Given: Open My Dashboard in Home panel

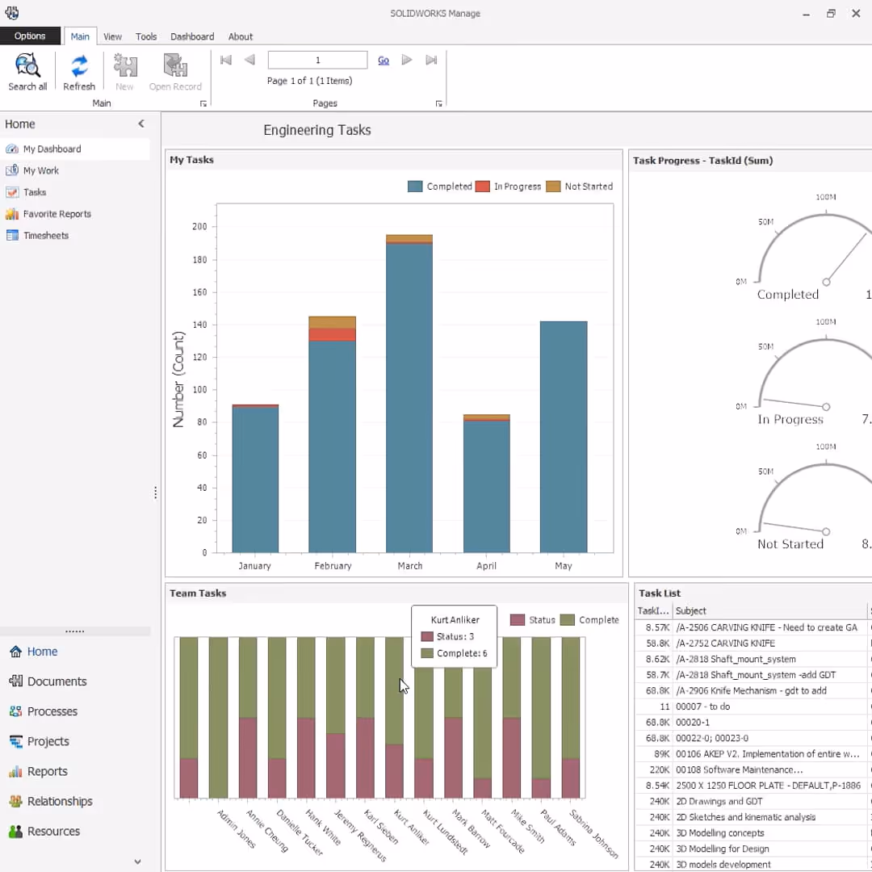Looking at the screenshot, I should pos(75,149).
